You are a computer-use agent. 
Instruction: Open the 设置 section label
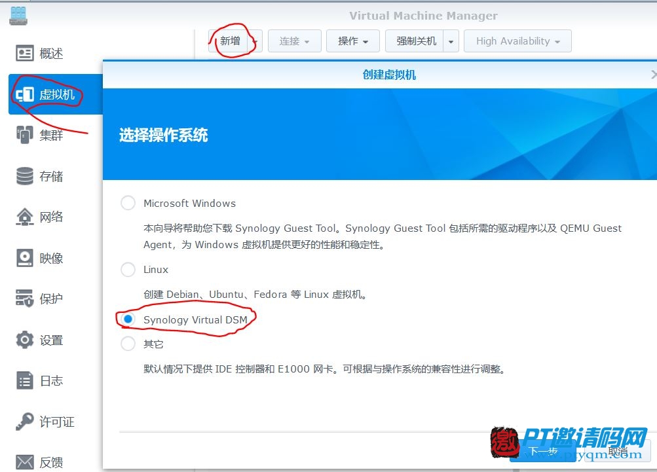click(52, 340)
